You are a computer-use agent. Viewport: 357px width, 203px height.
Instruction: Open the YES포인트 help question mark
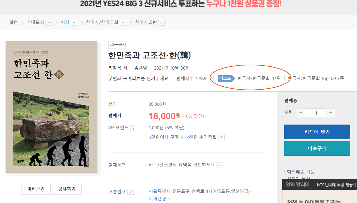tap(133, 128)
